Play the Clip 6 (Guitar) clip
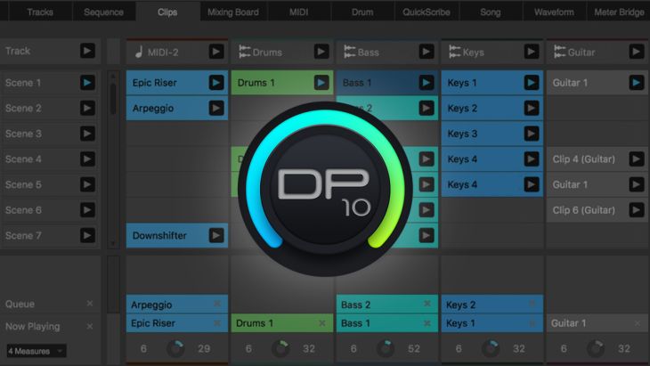This screenshot has width=650, height=366. [x=636, y=210]
